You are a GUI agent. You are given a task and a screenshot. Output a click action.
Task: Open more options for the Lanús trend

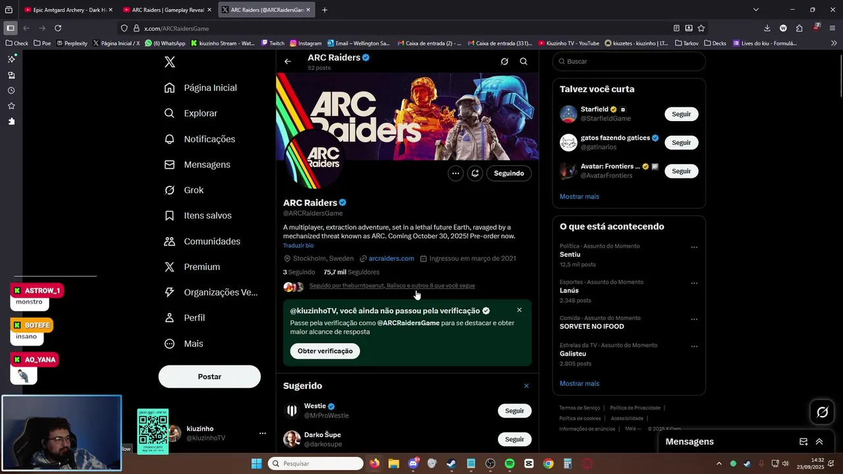click(694, 283)
